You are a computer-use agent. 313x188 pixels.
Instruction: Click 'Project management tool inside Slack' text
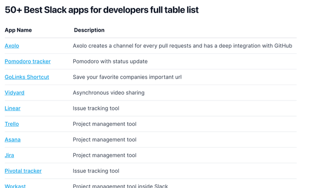tap(120, 186)
